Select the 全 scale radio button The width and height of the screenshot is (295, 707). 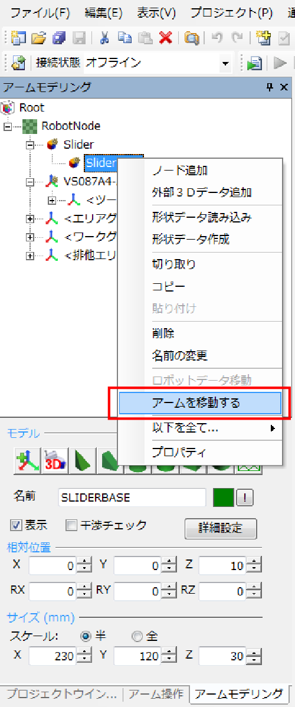tap(137, 636)
